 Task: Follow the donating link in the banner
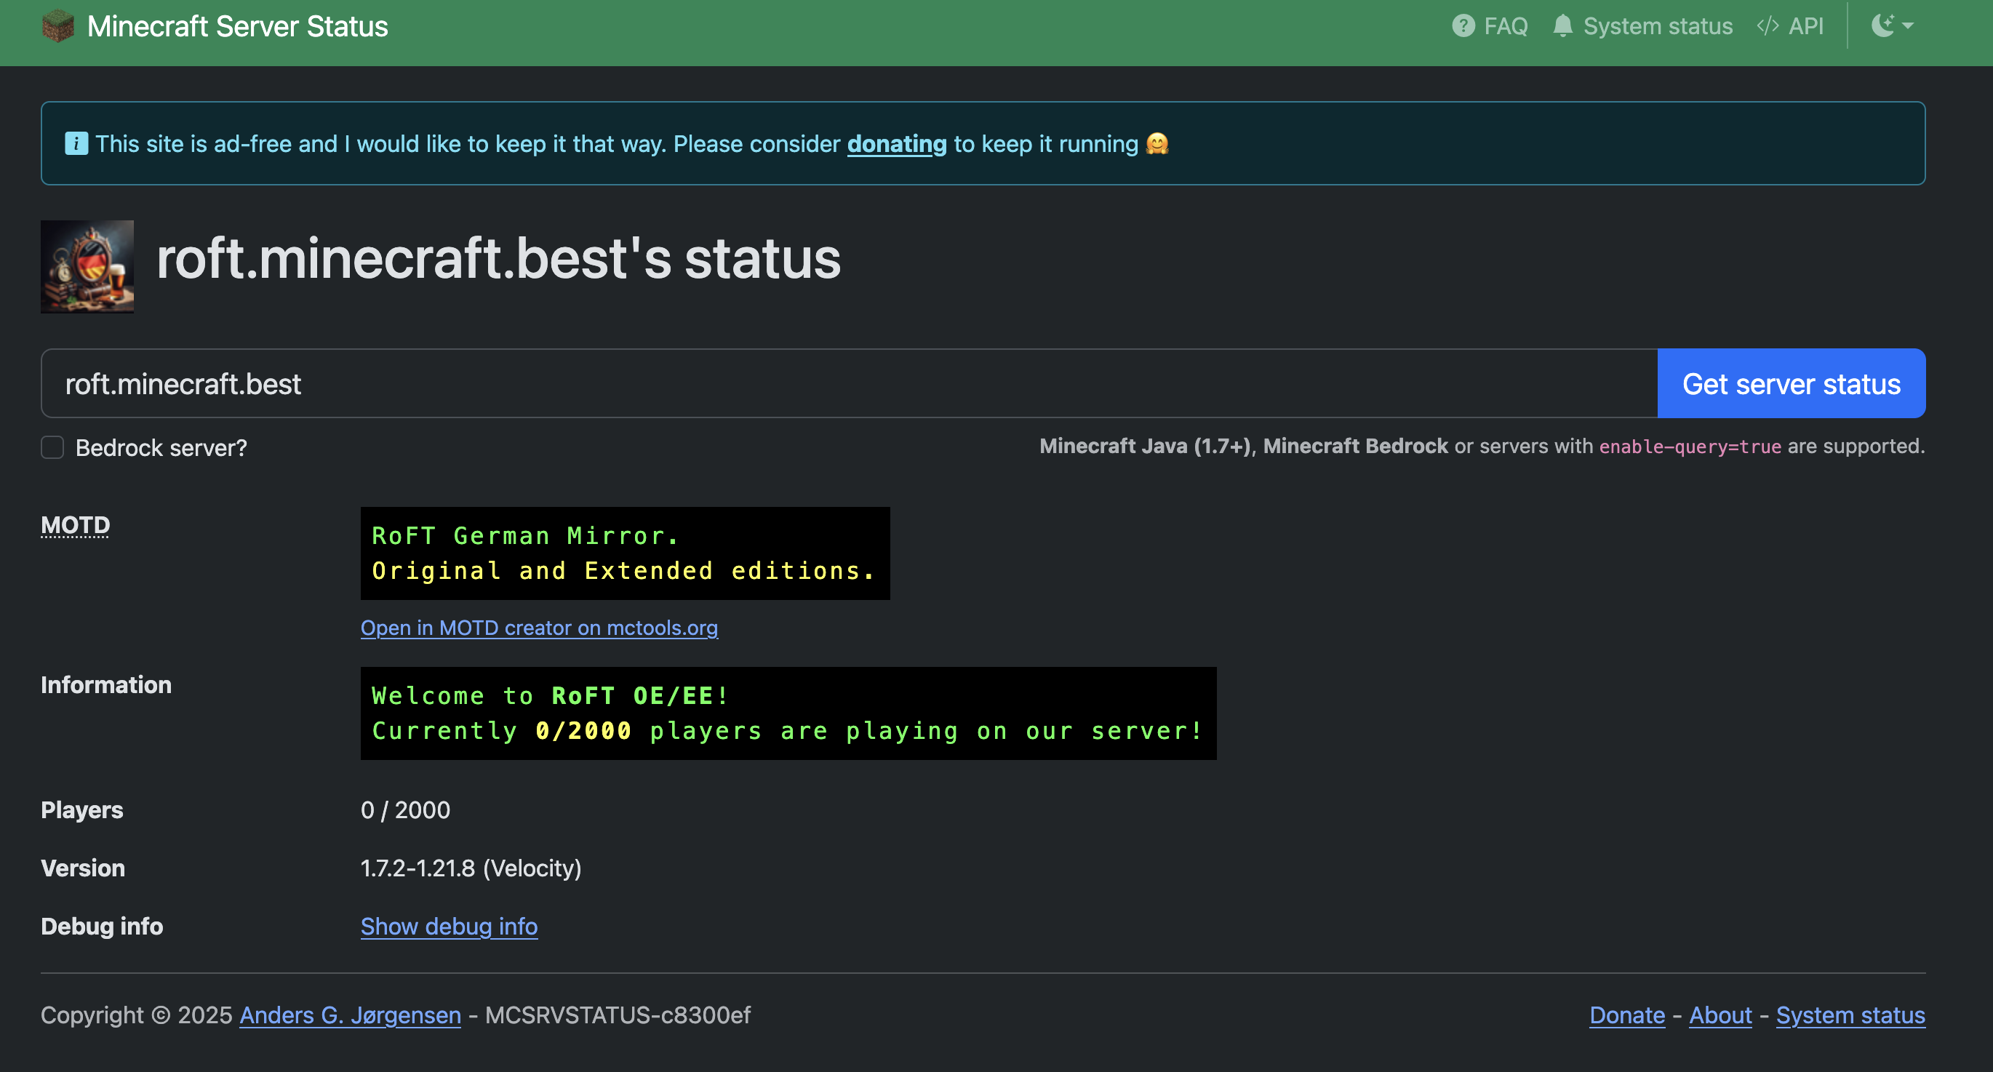tap(897, 144)
